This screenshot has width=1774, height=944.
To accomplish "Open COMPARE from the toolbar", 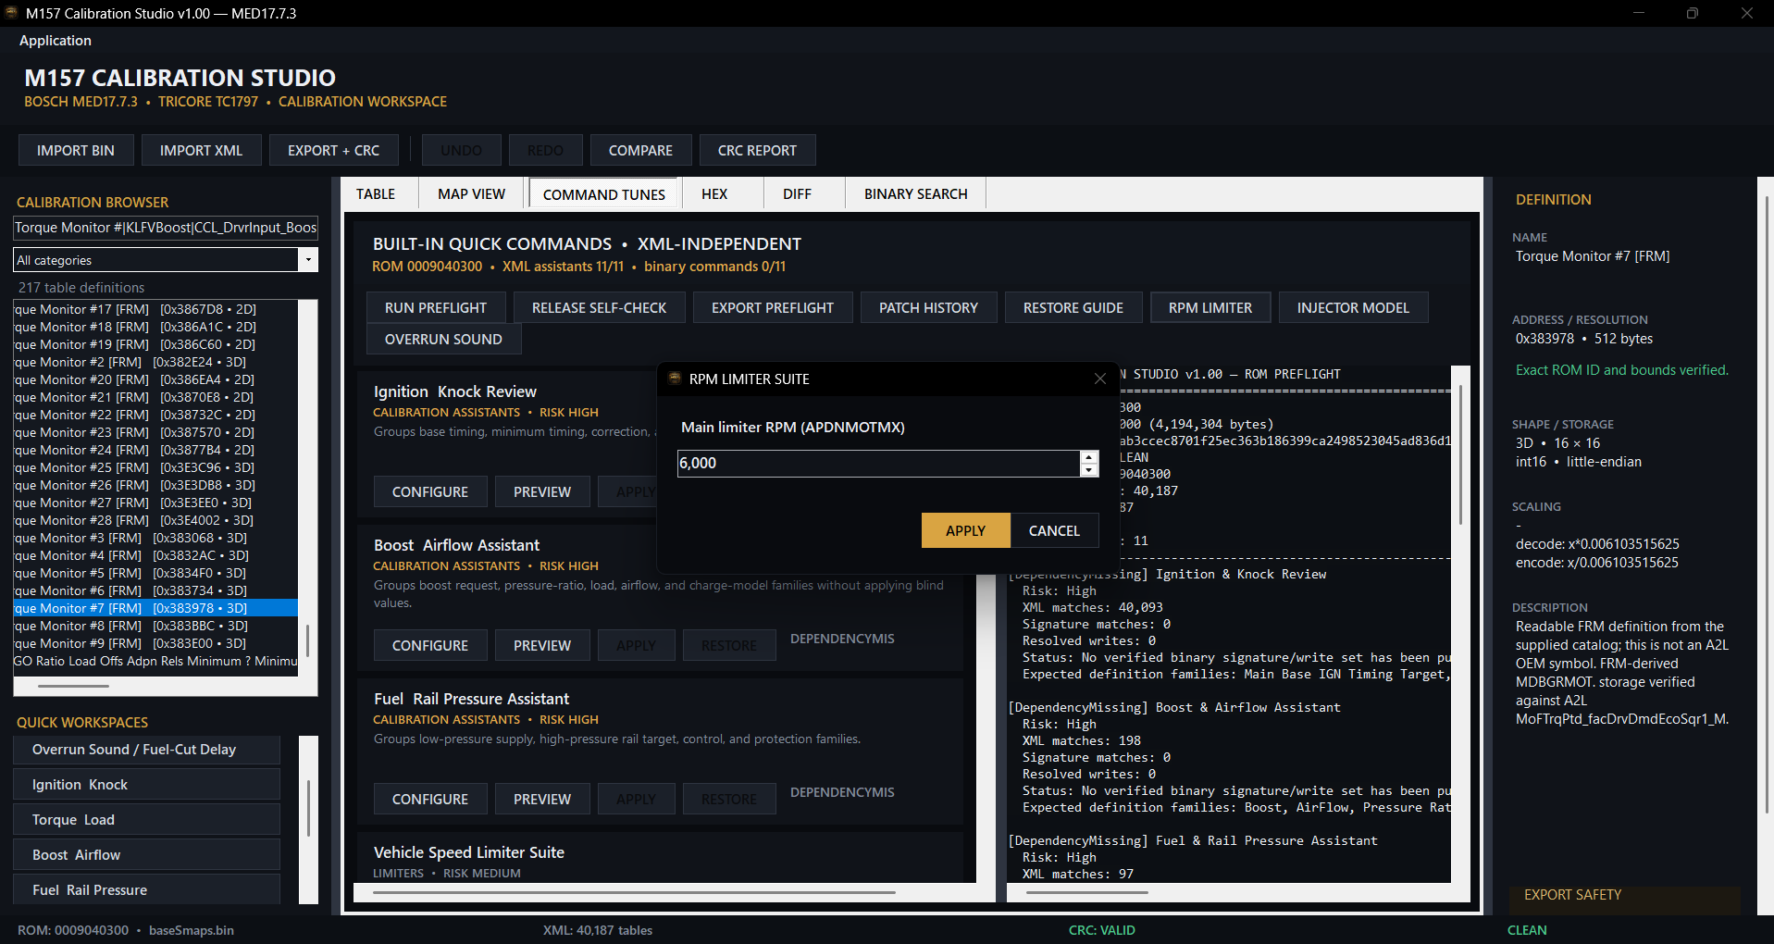I will (640, 150).
